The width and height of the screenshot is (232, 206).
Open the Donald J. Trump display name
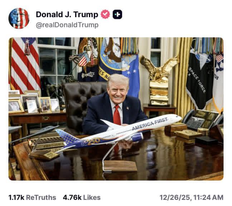pos(67,14)
